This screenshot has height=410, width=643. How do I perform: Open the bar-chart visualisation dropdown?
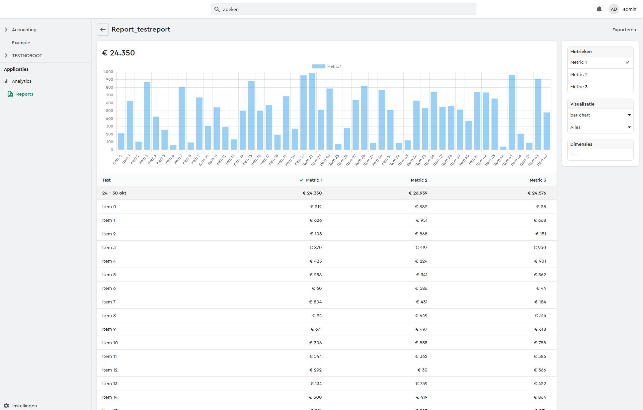[600, 115]
